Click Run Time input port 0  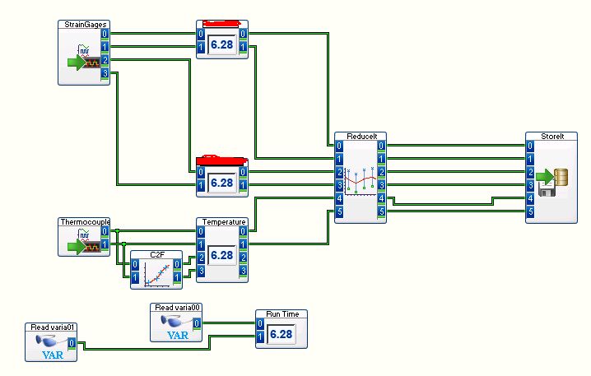(260, 323)
